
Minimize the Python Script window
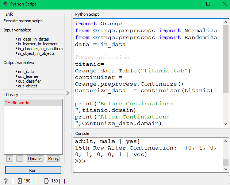click(x=192, y=4)
